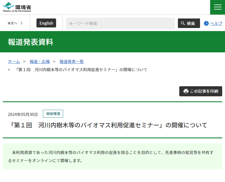The height and width of the screenshot is (182, 225).
Task: Open the hamburger navigation menu icon
Action: click(217, 7)
